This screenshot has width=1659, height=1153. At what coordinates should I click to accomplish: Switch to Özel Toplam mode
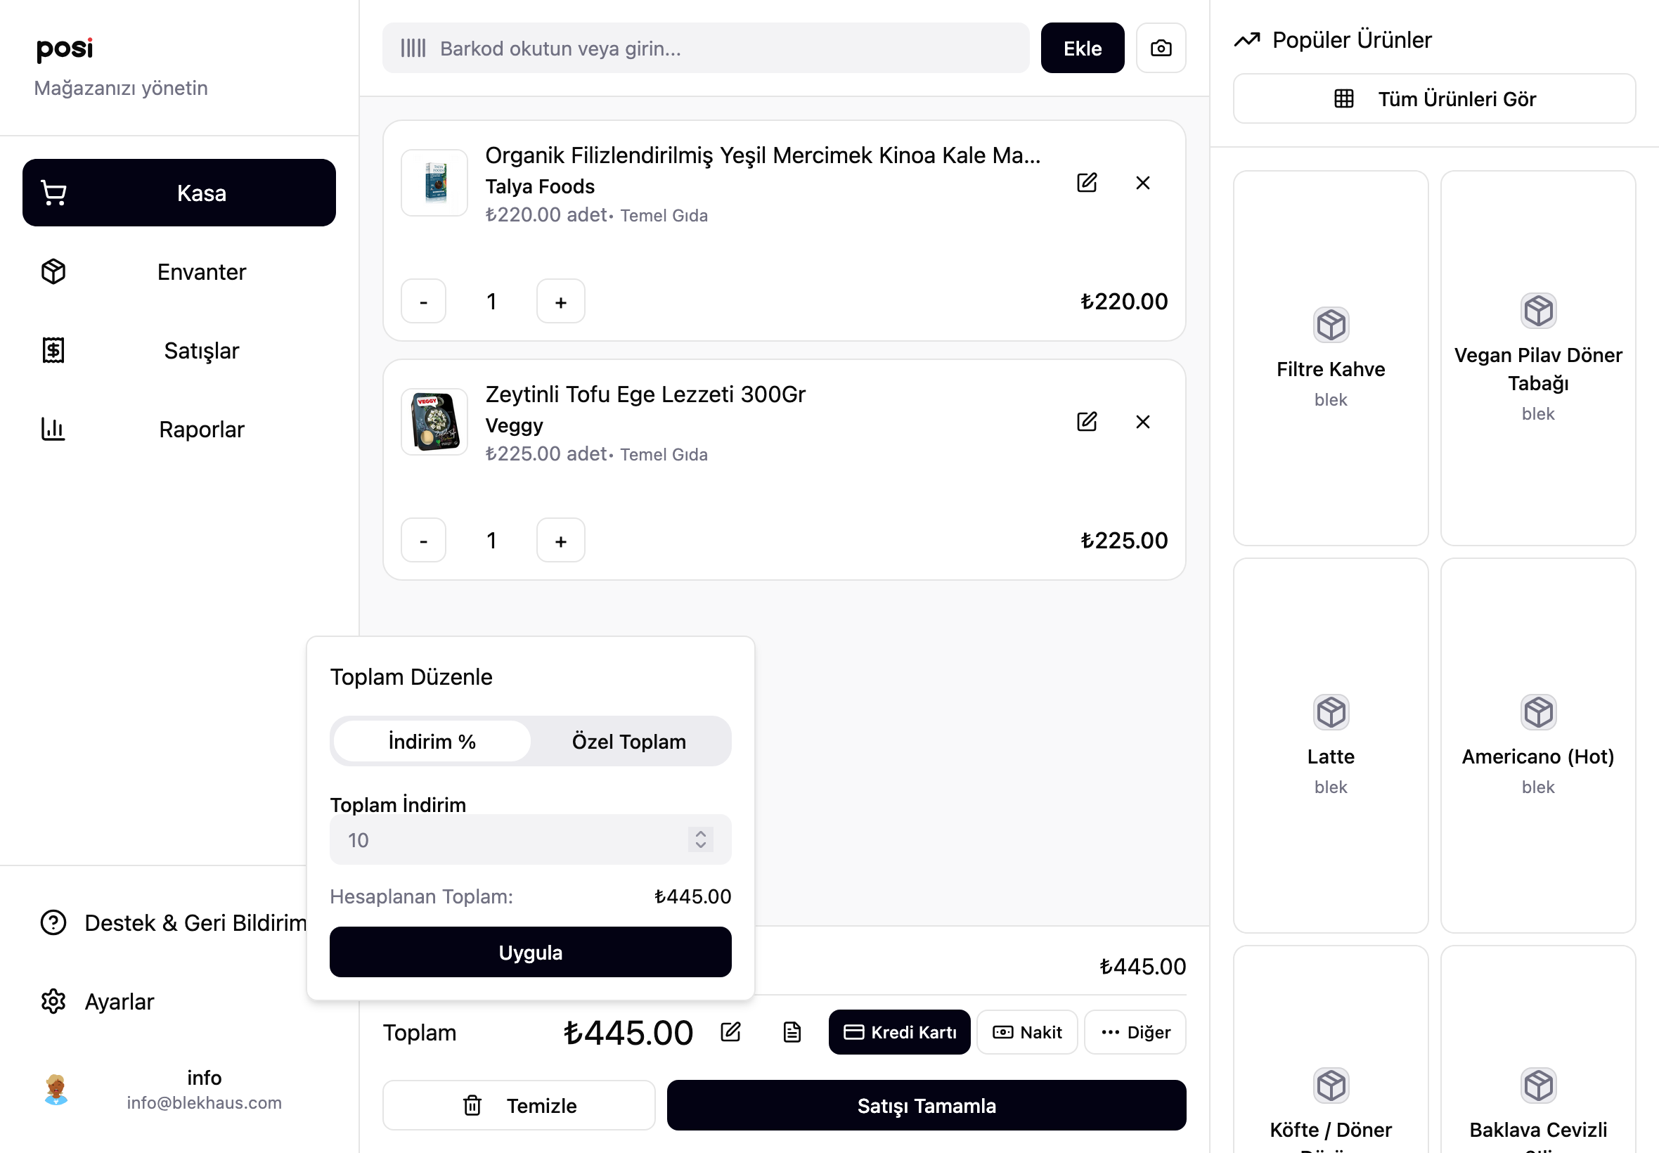629,741
